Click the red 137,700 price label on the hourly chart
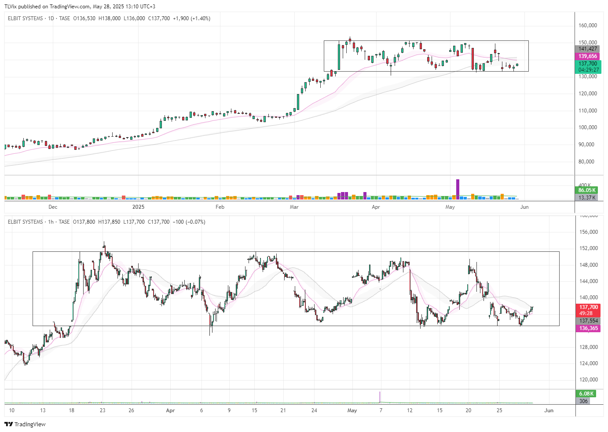 click(x=588, y=307)
